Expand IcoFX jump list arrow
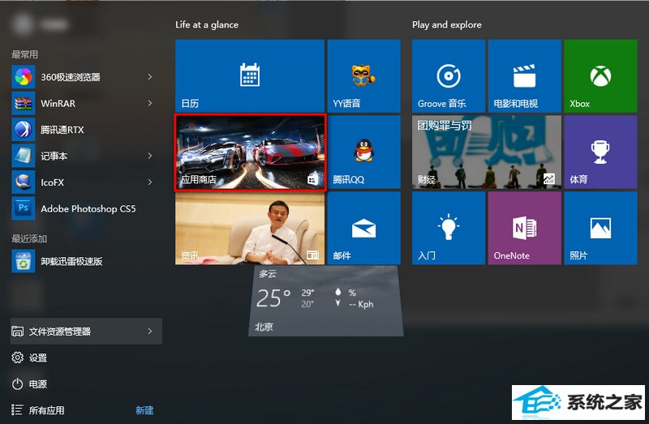 [150, 182]
